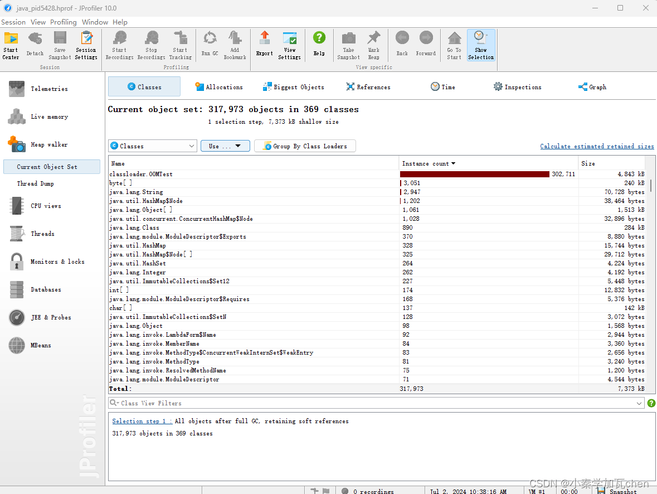Click the Selection step 1 link
The width and height of the screenshot is (657, 494).
coord(142,421)
